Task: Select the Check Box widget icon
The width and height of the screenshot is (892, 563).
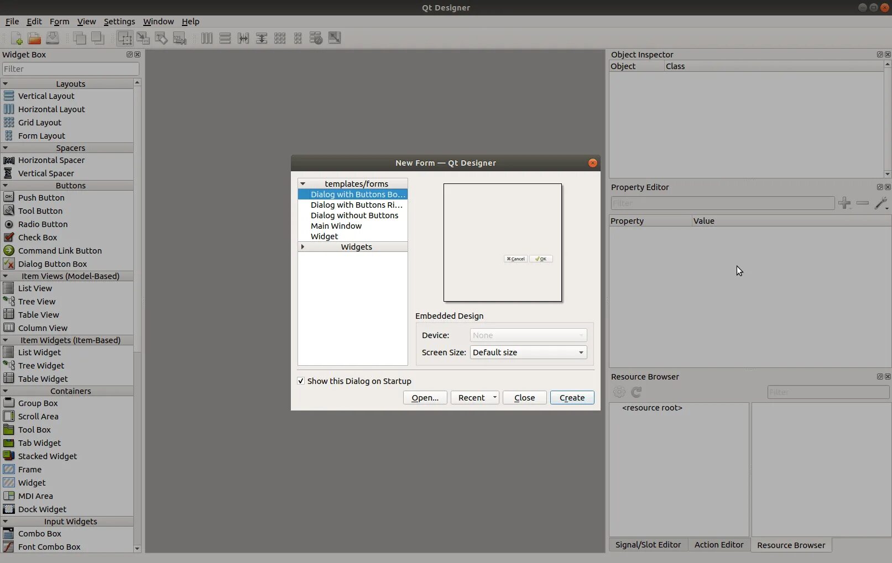Action: click(9, 237)
